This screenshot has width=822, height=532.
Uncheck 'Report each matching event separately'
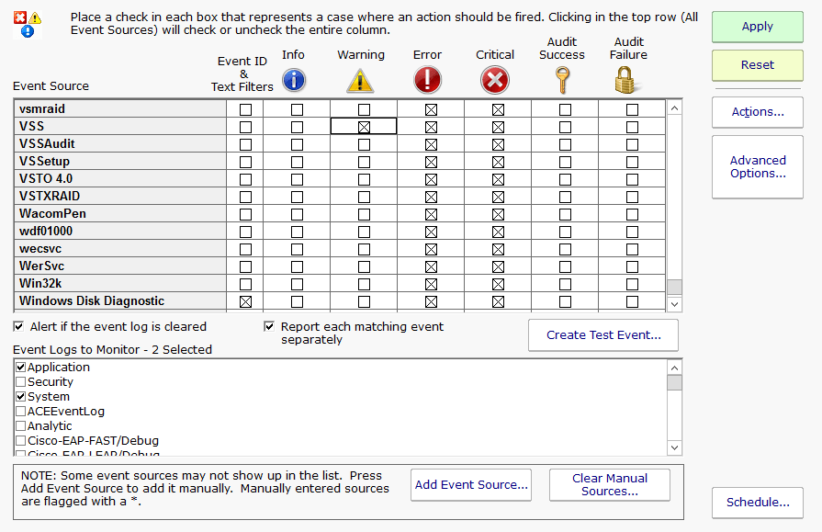(x=269, y=326)
